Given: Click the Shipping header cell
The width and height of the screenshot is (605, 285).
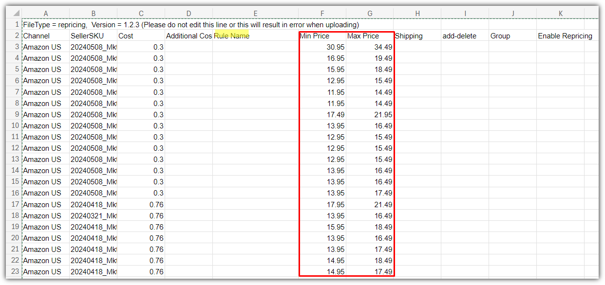Looking at the screenshot, I should (417, 36).
